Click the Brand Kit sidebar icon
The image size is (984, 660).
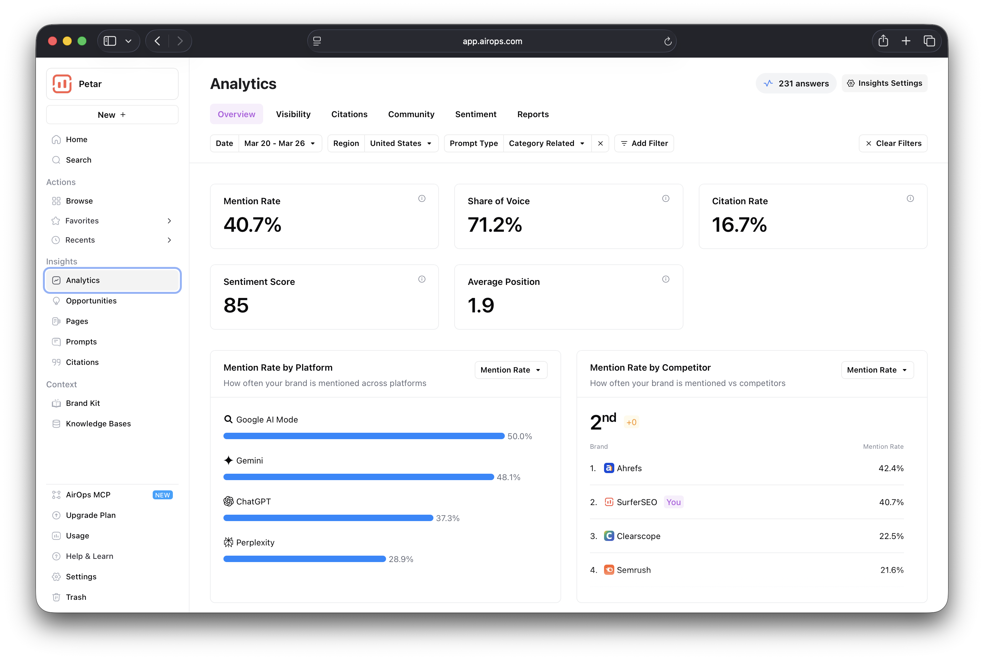56,403
